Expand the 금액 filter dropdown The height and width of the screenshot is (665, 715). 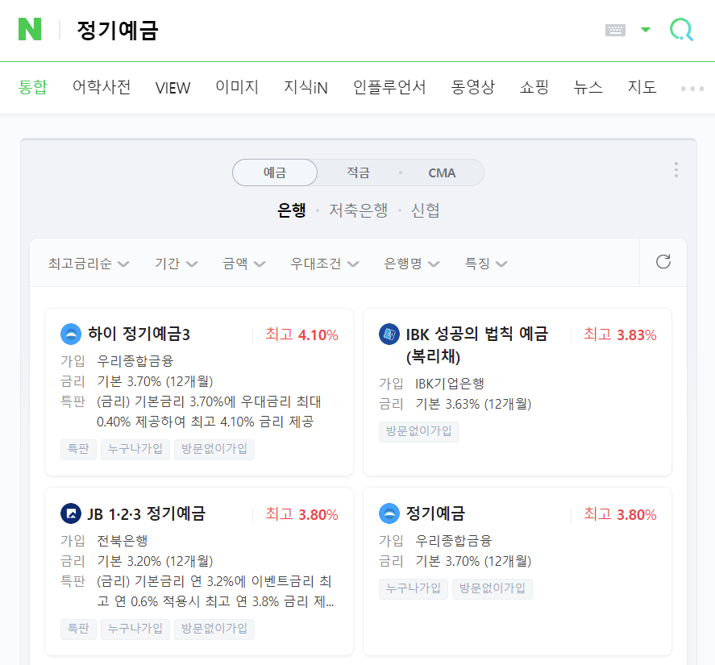[244, 263]
